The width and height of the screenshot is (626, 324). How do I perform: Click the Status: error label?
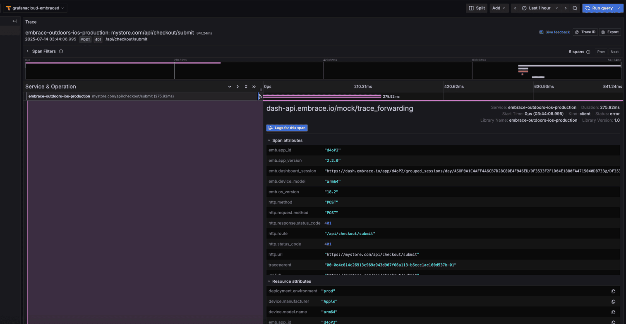pyautogui.click(x=607, y=114)
